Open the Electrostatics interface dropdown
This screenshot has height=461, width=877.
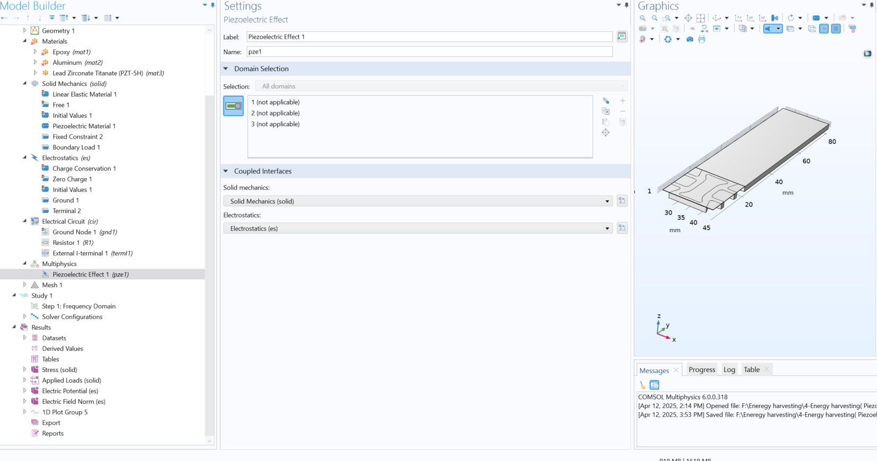(x=607, y=228)
